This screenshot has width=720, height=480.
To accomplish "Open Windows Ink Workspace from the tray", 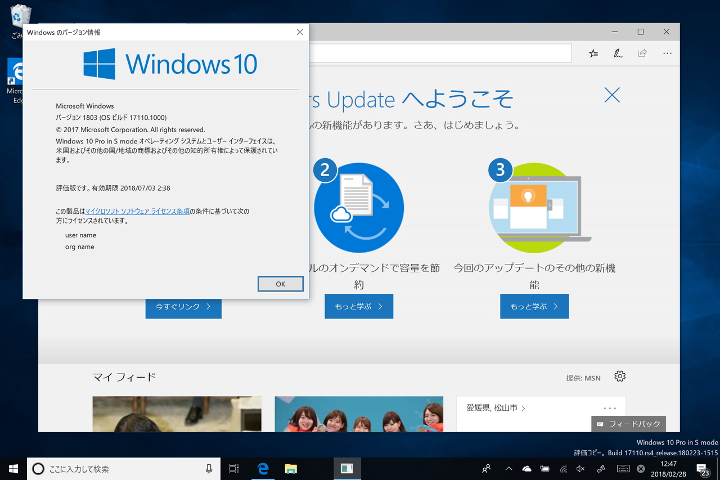I will click(x=600, y=468).
